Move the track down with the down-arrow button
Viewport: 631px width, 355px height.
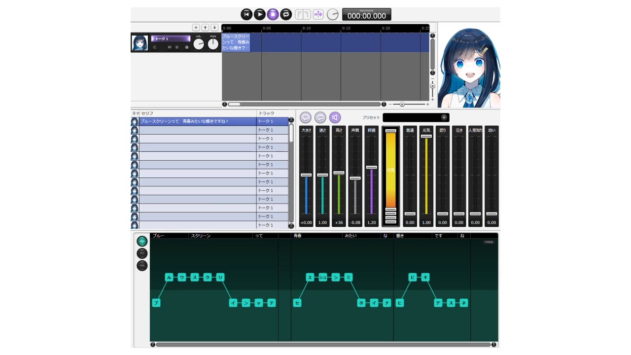coord(214,28)
